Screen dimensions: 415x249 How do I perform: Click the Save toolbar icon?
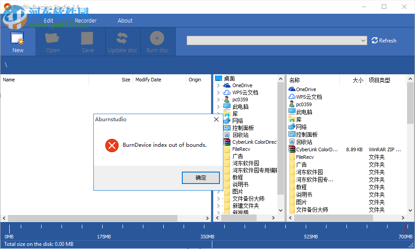(87, 38)
